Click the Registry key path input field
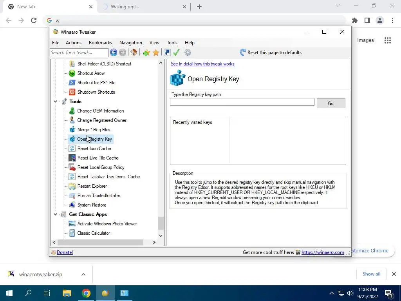 [242, 102]
